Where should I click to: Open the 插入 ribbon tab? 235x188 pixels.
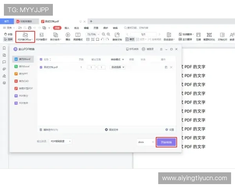pos(67,28)
